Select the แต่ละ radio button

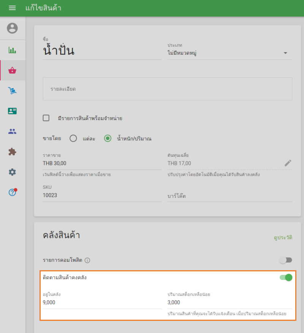click(73, 139)
